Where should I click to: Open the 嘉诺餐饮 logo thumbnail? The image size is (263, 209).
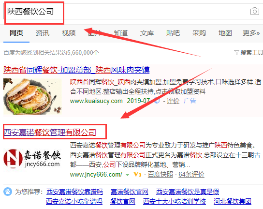32,159
